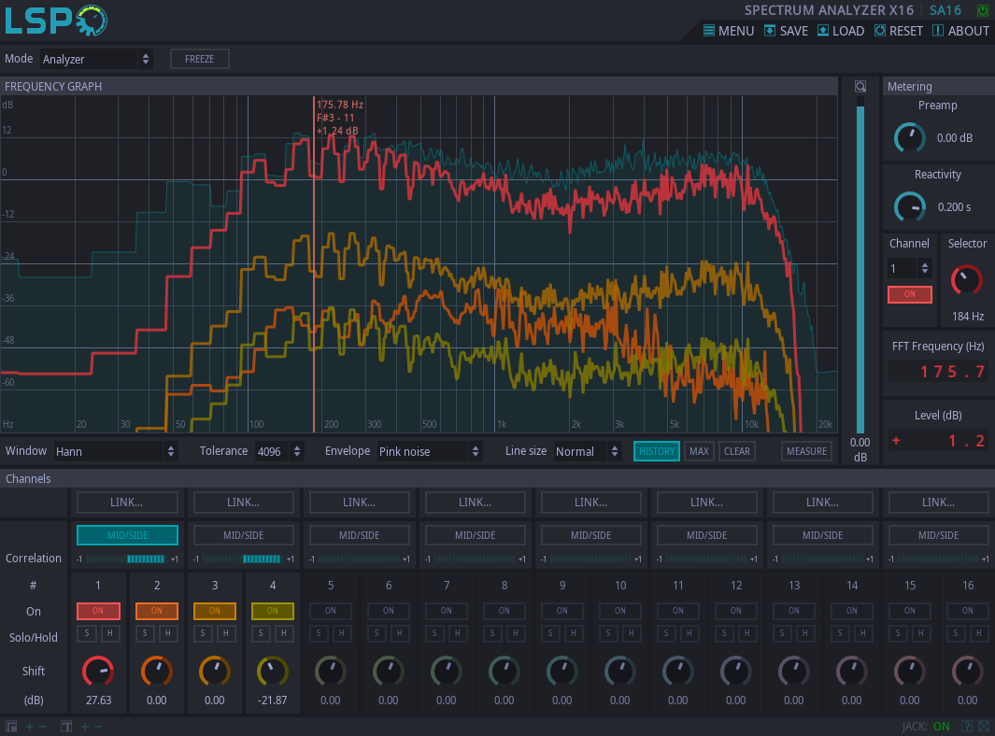The width and height of the screenshot is (995, 736).
Task: Click the FFT Frequency readout 175.7
Action: (x=938, y=372)
